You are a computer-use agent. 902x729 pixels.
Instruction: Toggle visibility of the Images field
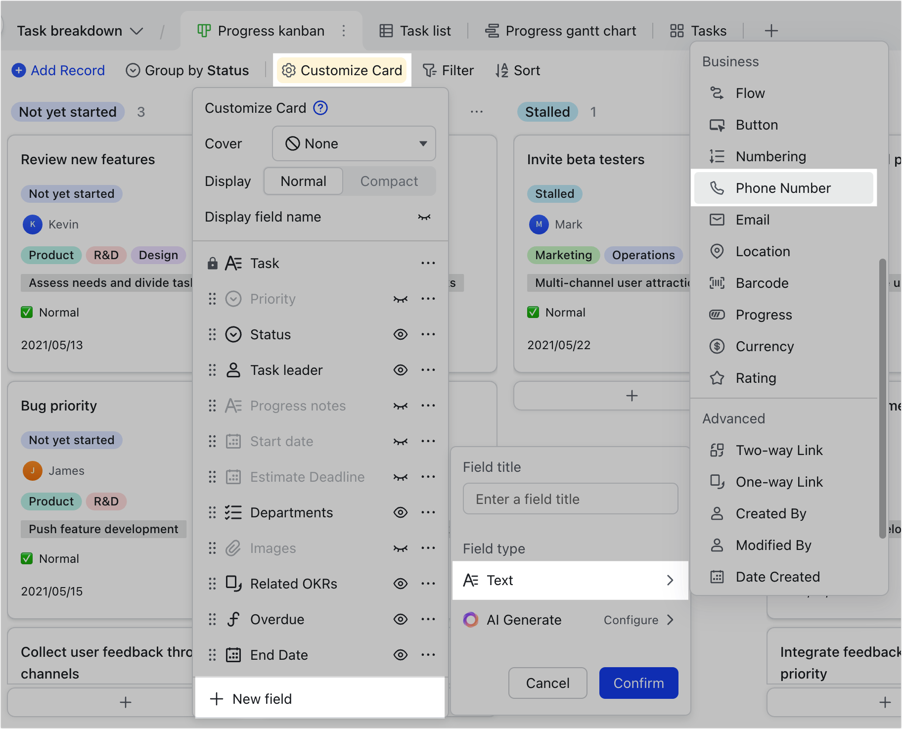pyautogui.click(x=401, y=548)
